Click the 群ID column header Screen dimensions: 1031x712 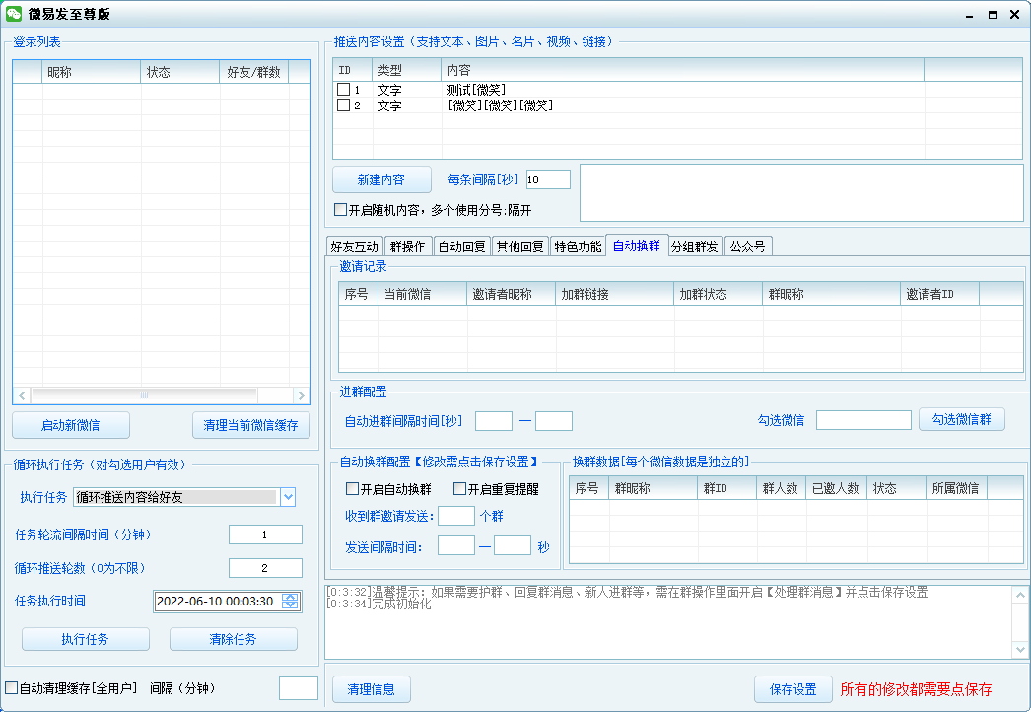(727, 488)
